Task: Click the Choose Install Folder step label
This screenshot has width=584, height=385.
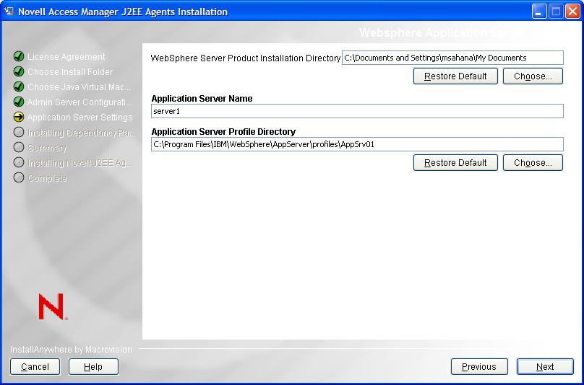Action: tap(70, 71)
